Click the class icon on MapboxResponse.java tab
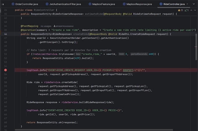The image size is (198, 131). 124,4
